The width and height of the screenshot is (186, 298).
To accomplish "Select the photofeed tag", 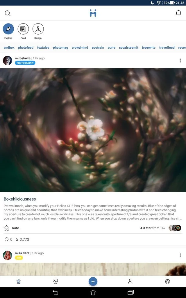I will click(x=26, y=47).
